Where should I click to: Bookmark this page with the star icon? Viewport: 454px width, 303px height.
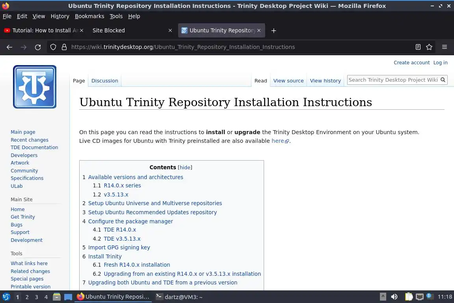429,47
